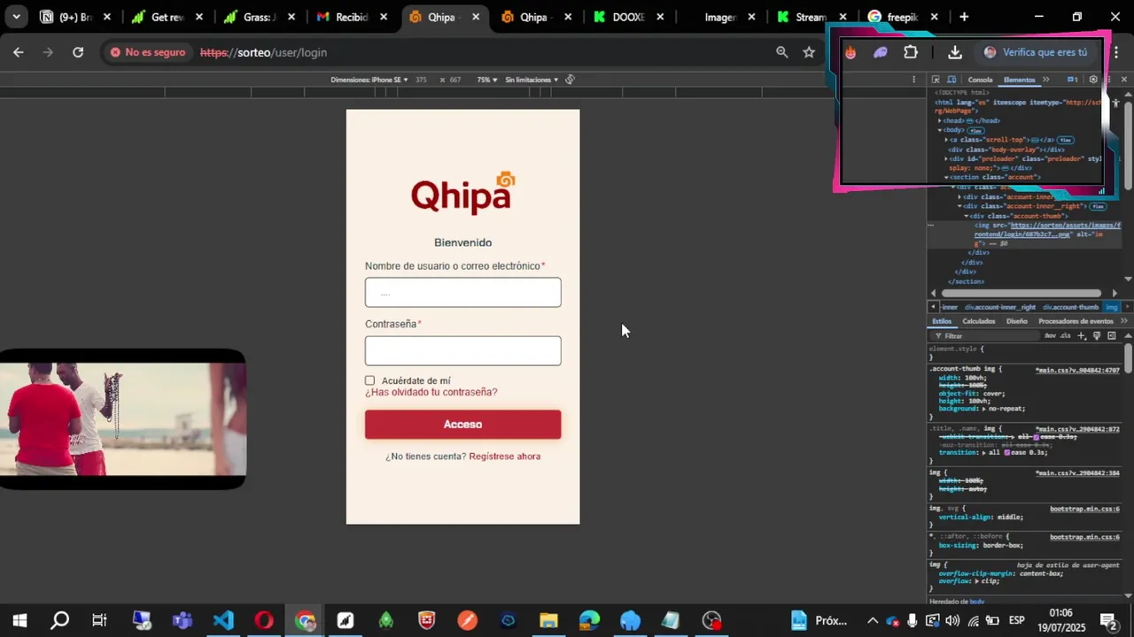1134x637 pixels.
Task: Open Windows search magnifier on taskbar
Action: click(59, 620)
